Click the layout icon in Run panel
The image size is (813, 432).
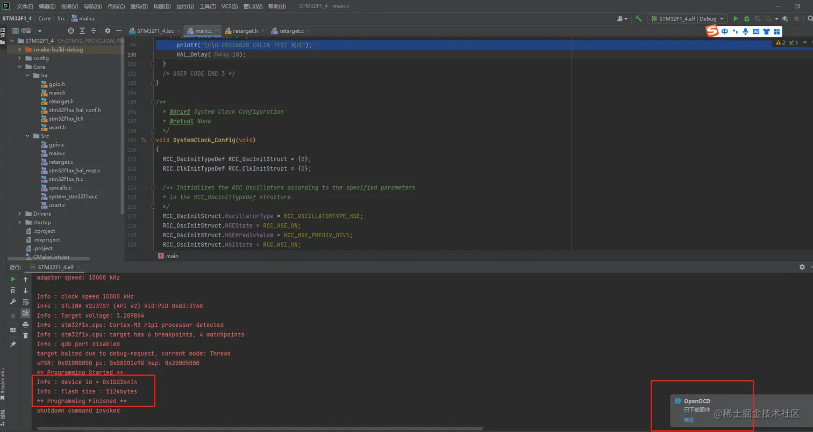coord(13,330)
